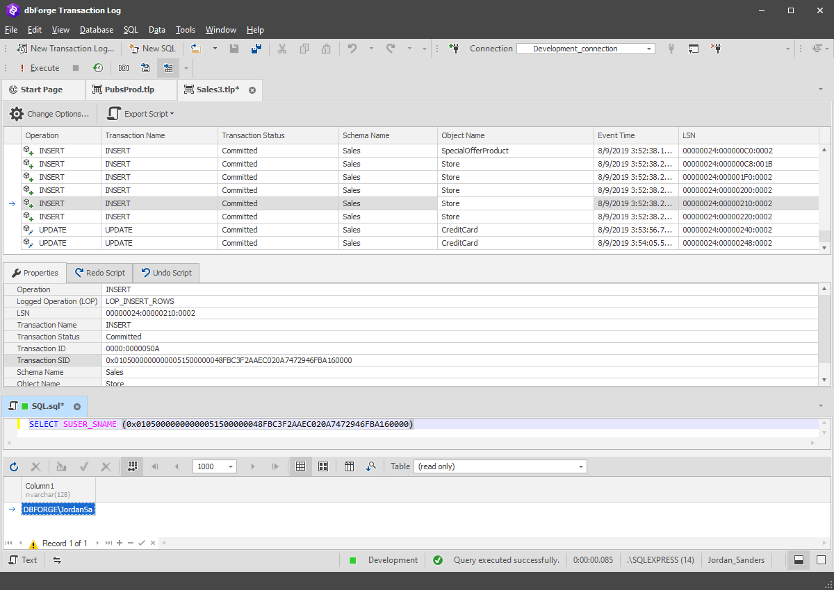834x590 pixels.
Task: Open the Change Options gear button
Action: click(x=50, y=114)
